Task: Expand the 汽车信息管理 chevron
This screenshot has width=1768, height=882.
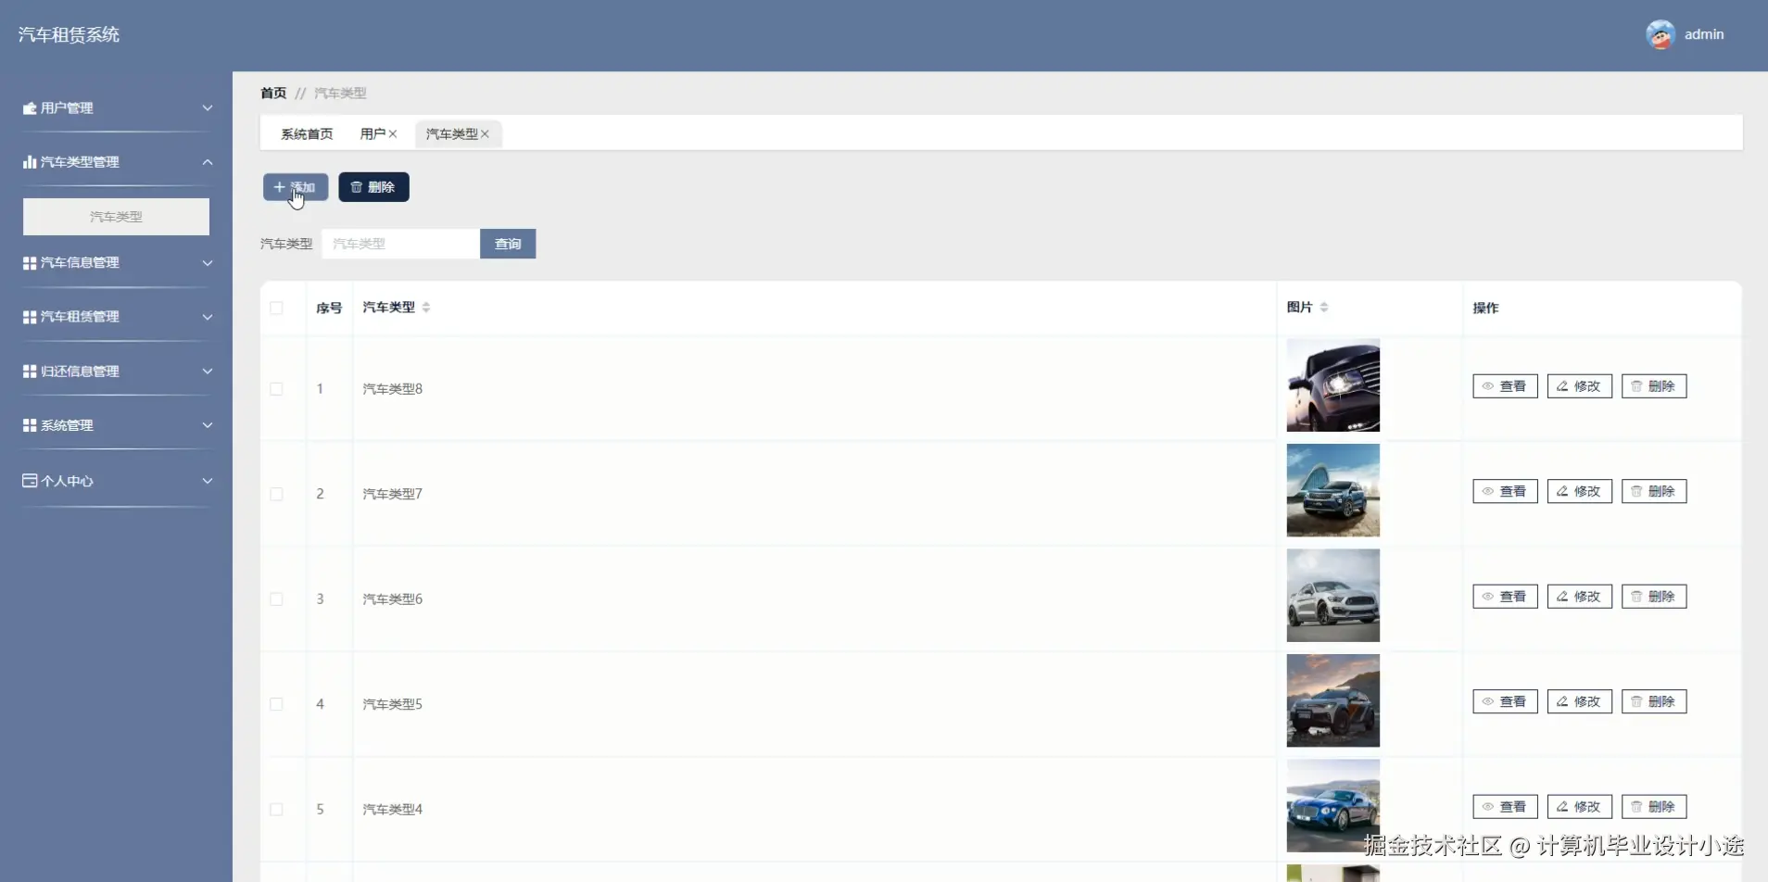Action: coord(208,263)
